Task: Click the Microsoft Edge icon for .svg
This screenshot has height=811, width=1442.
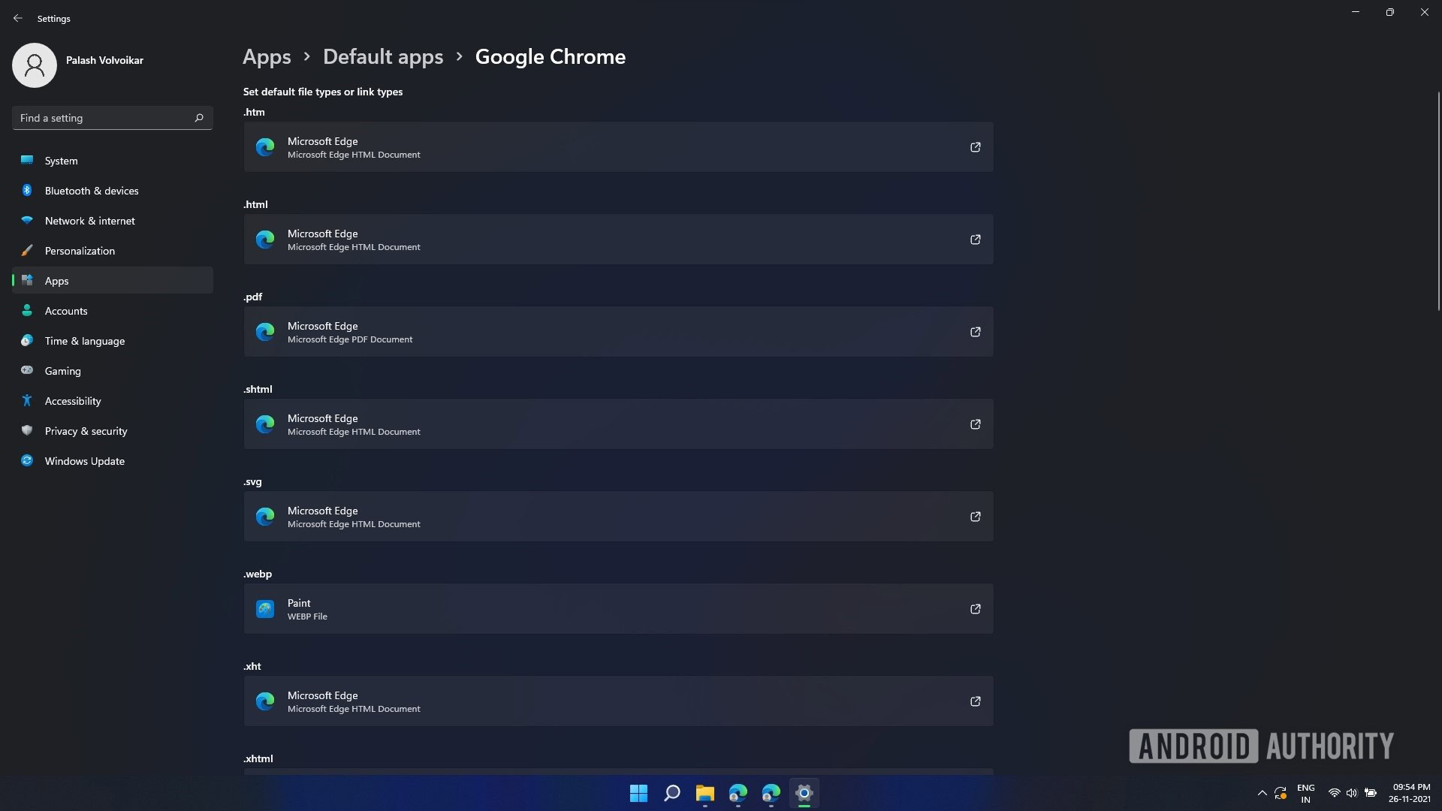Action: coord(264,516)
